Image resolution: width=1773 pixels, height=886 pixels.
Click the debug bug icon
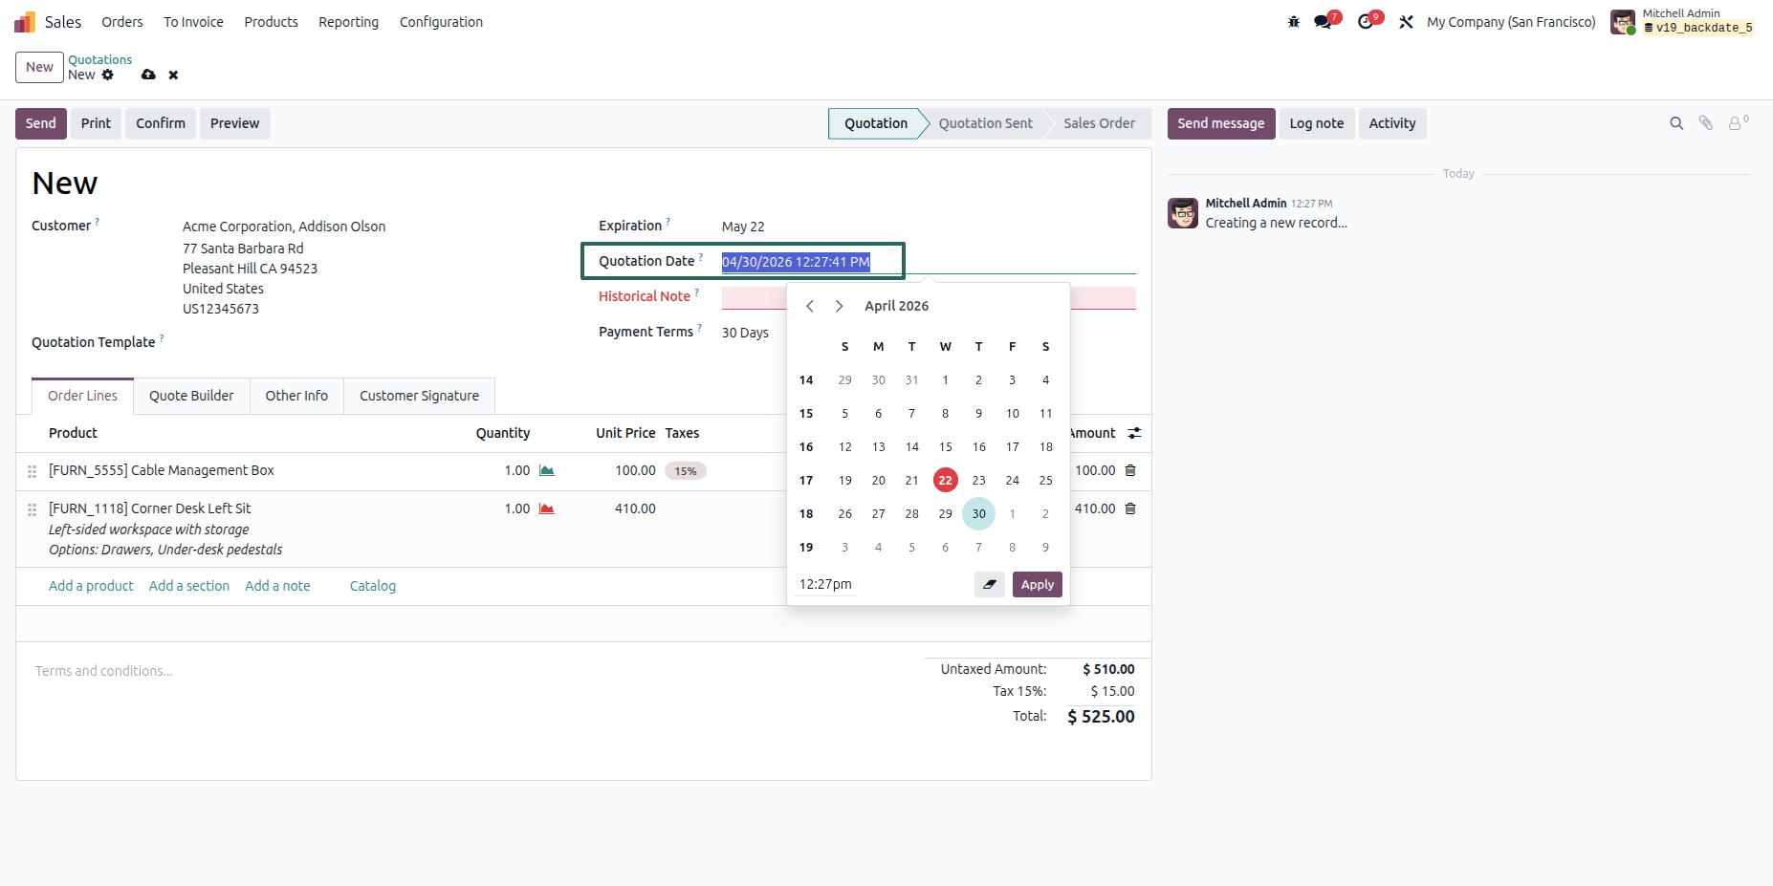click(x=1294, y=22)
